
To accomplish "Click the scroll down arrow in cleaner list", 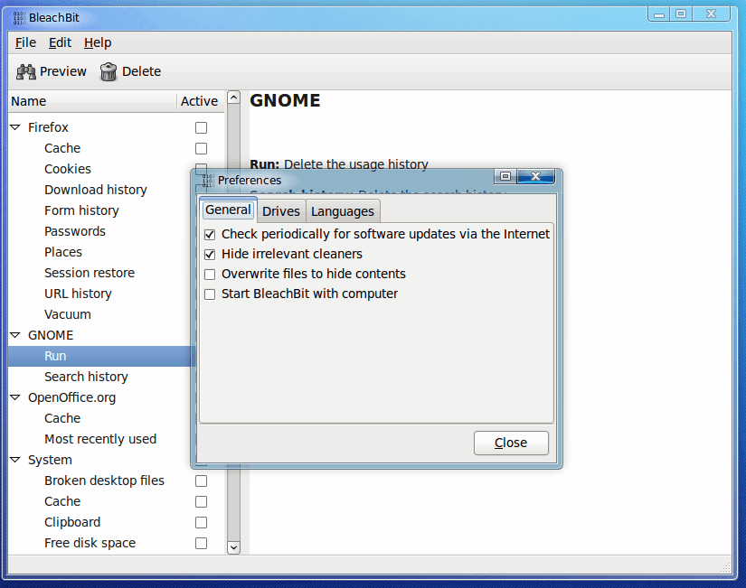I will click(233, 546).
